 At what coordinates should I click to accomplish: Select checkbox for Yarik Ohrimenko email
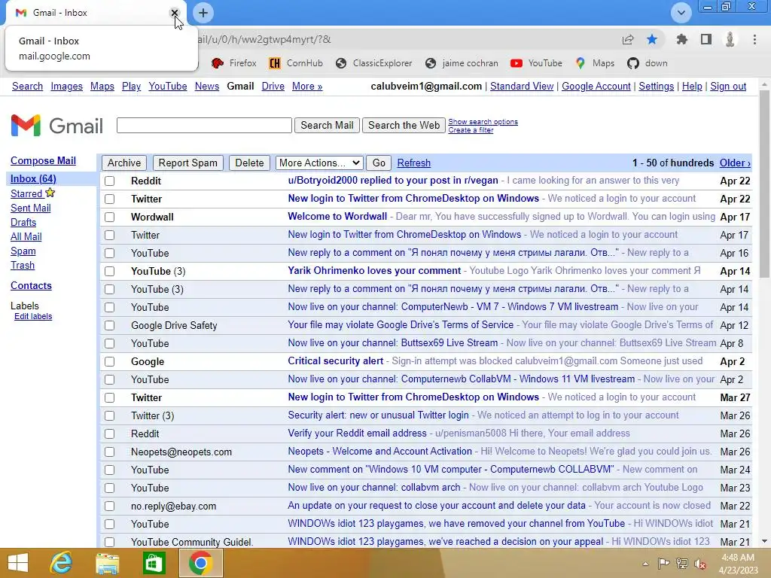[x=110, y=271]
